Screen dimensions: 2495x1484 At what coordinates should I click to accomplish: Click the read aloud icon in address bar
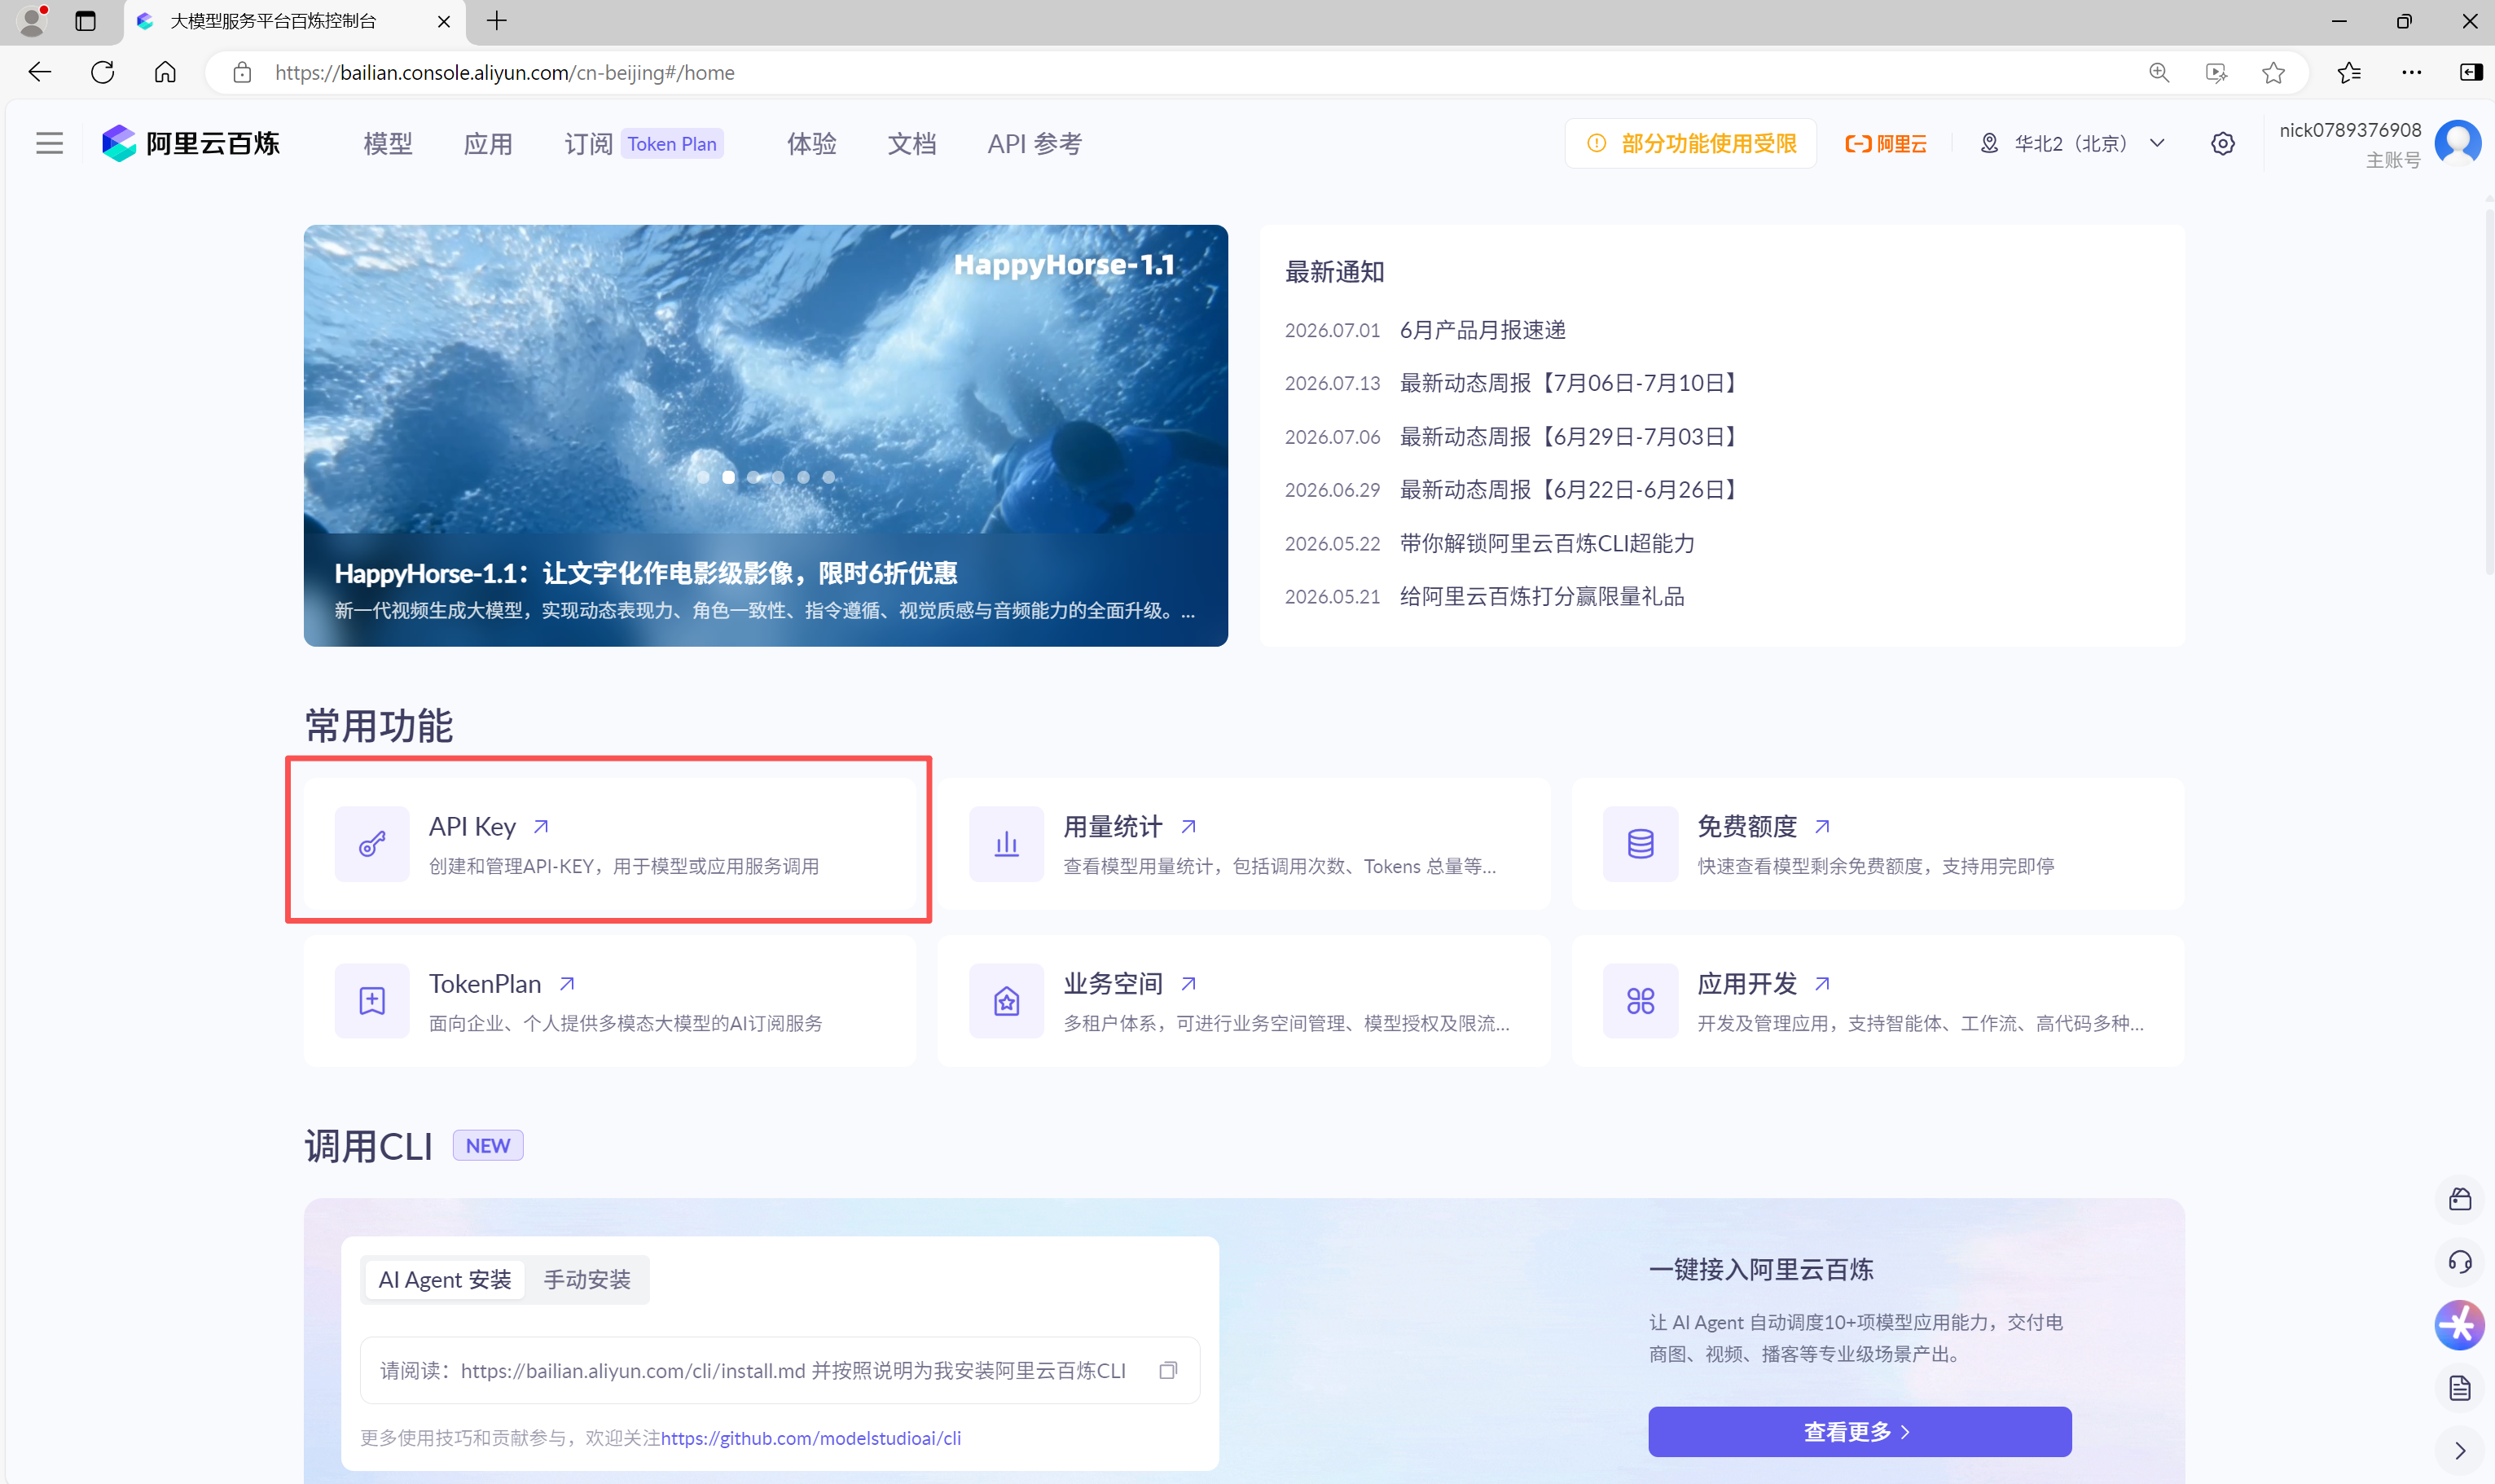point(2216,72)
